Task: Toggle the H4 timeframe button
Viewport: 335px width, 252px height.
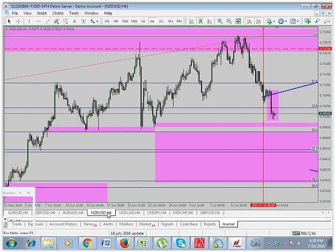Action: pos(152,21)
